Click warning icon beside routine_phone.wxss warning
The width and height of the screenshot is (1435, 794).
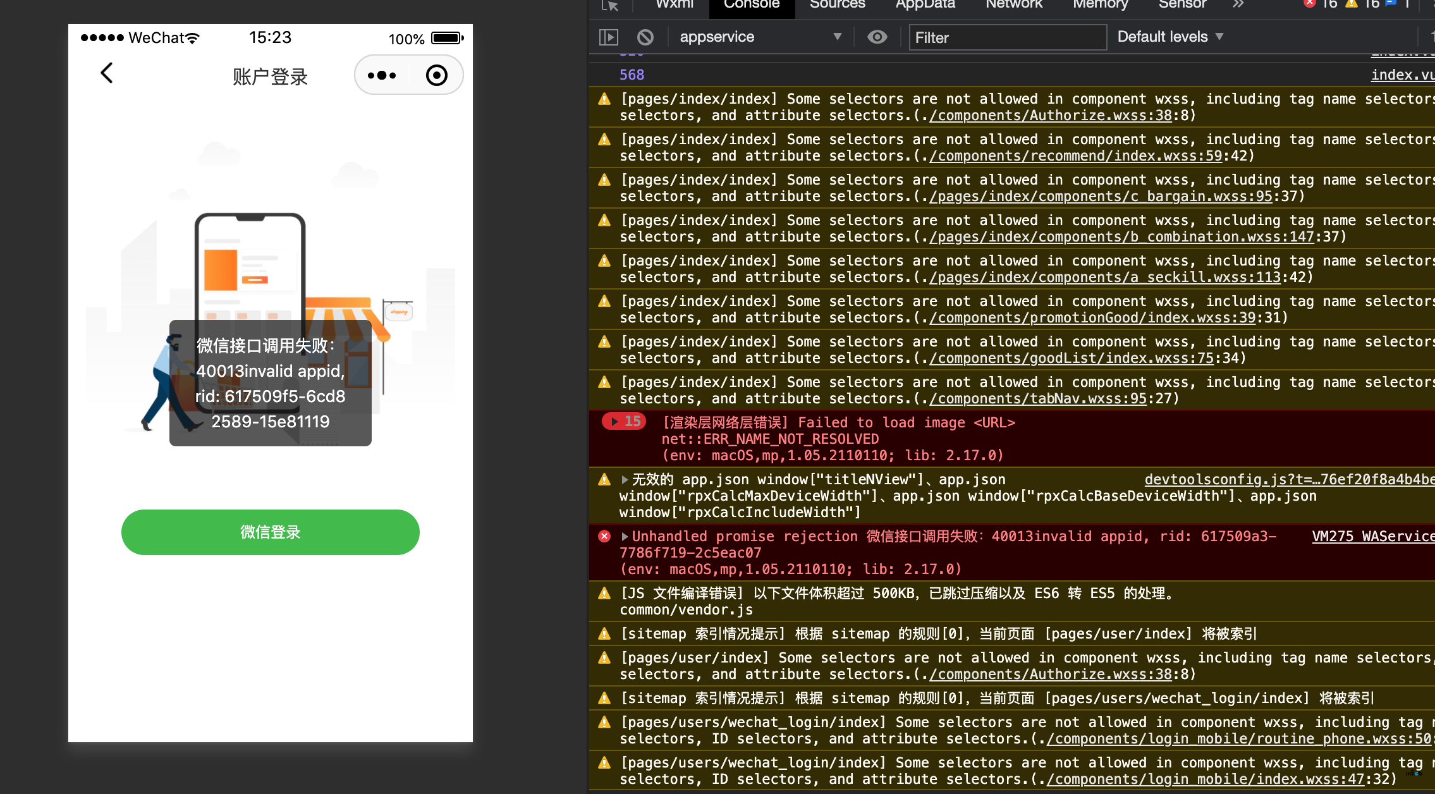[x=604, y=723]
